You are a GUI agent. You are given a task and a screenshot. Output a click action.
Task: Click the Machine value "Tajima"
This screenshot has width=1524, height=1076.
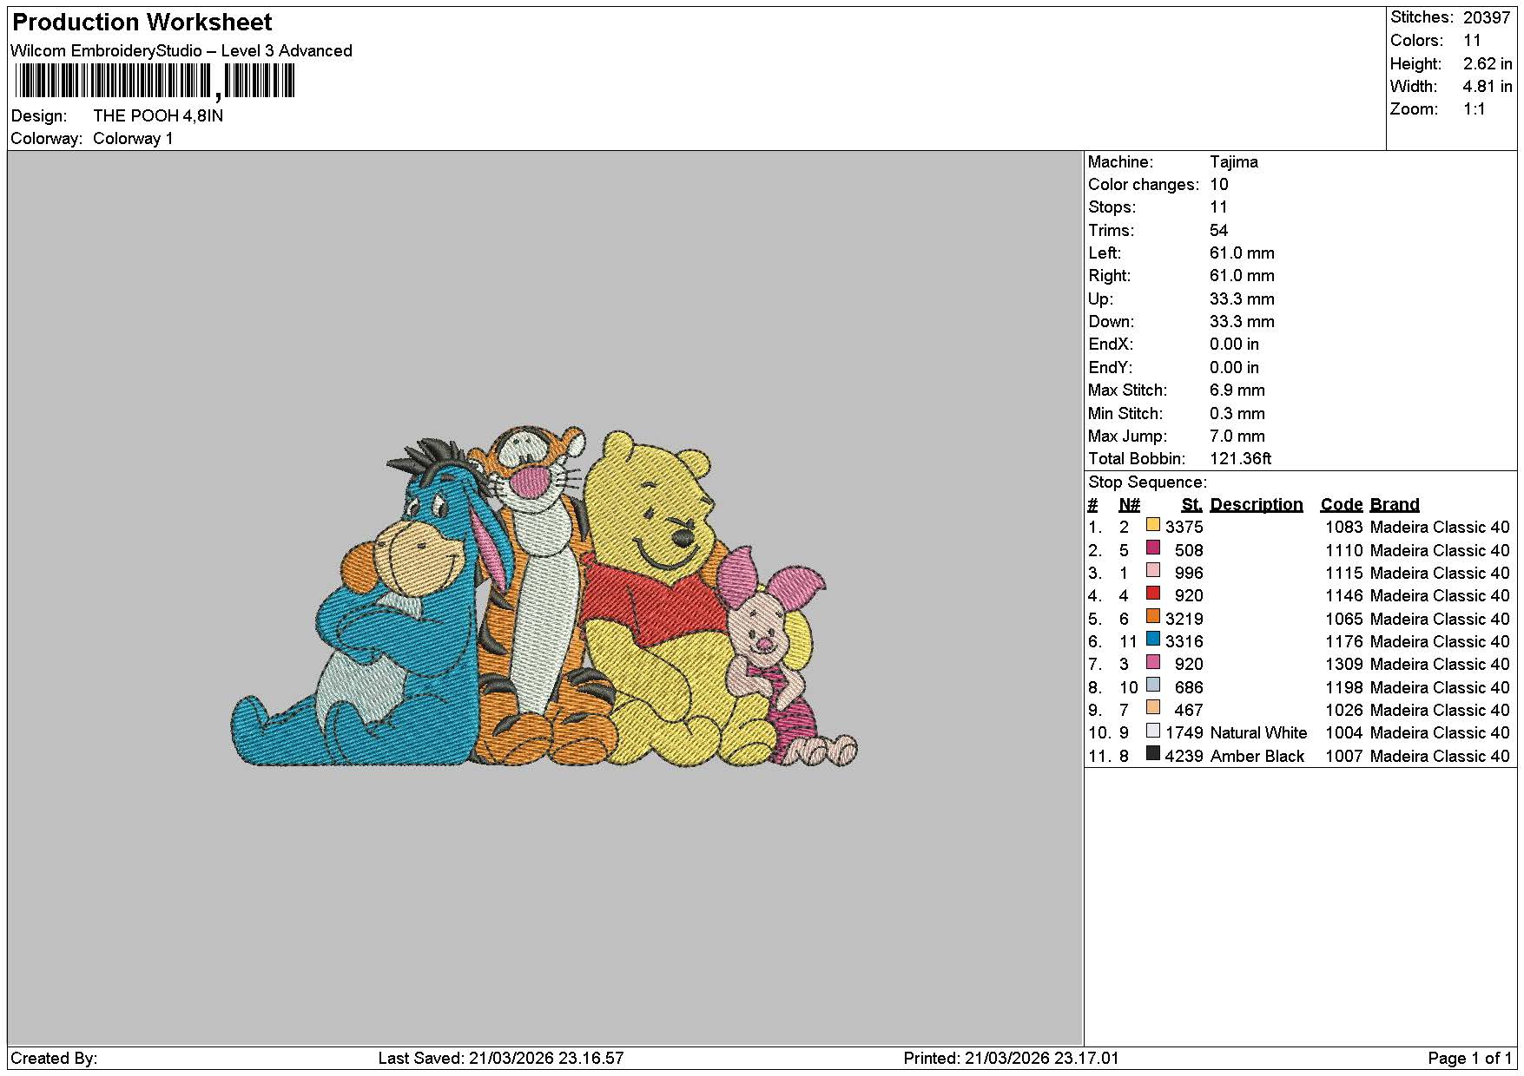[x=1234, y=162]
